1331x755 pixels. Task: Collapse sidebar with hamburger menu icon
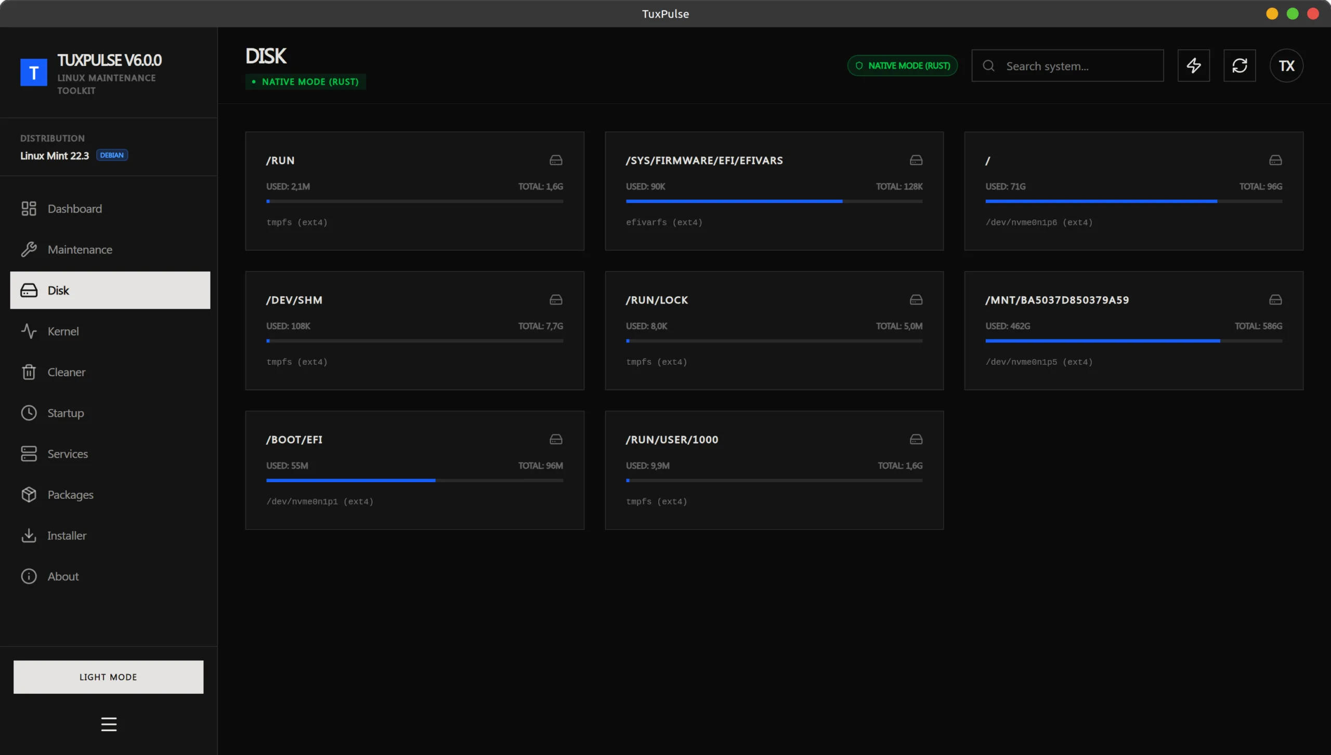click(109, 724)
